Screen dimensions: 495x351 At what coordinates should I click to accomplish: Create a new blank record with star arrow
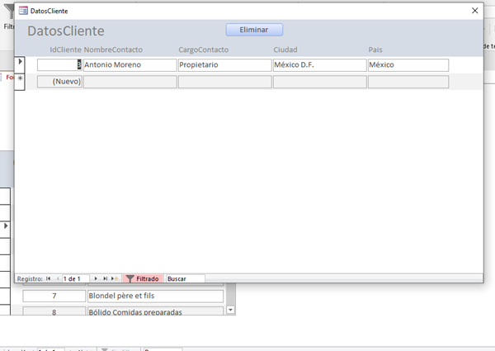pos(115,278)
